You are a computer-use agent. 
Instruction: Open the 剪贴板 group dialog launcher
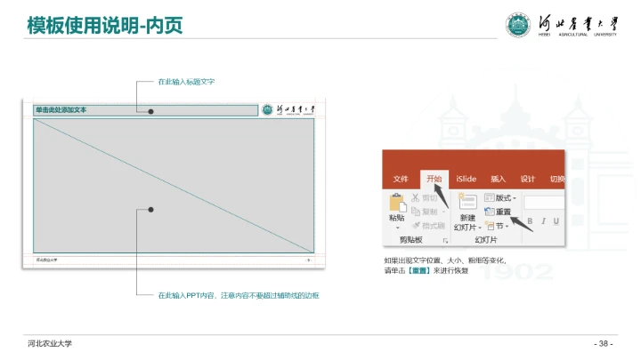tap(445, 241)
